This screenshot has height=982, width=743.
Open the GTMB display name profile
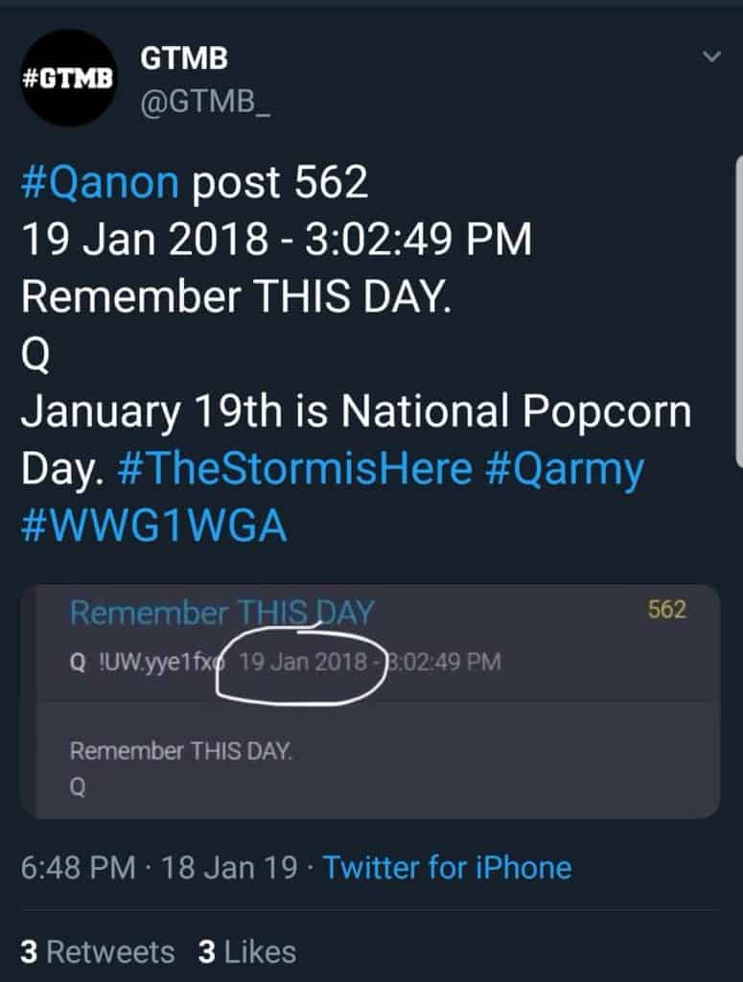click(184, 59)
